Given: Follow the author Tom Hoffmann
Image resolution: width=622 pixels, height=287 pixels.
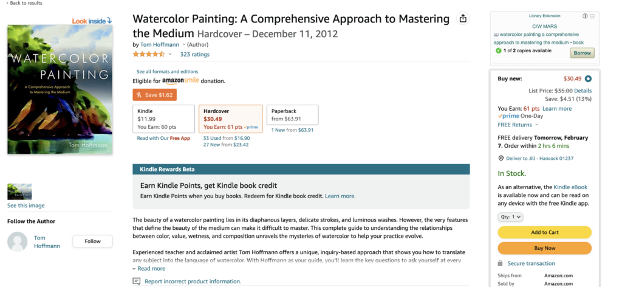Looking at the screenshot, I should (92, 241).
